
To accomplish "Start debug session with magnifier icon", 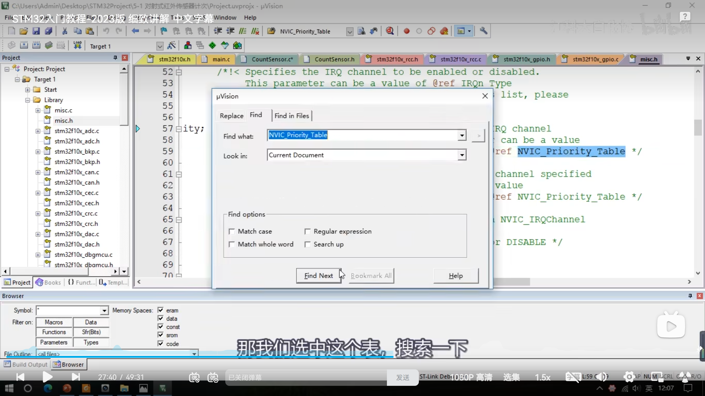I will pos(390,31).
